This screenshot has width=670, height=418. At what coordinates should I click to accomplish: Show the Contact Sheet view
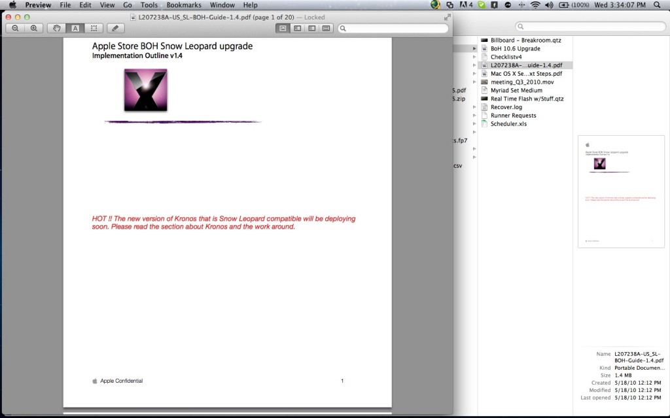click(326, 28)
